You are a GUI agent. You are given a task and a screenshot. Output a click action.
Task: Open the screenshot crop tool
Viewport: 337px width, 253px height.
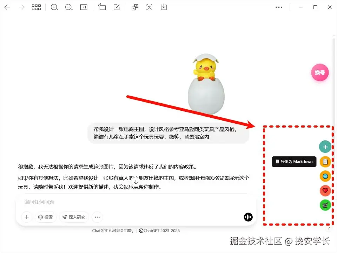coord(102,7)
